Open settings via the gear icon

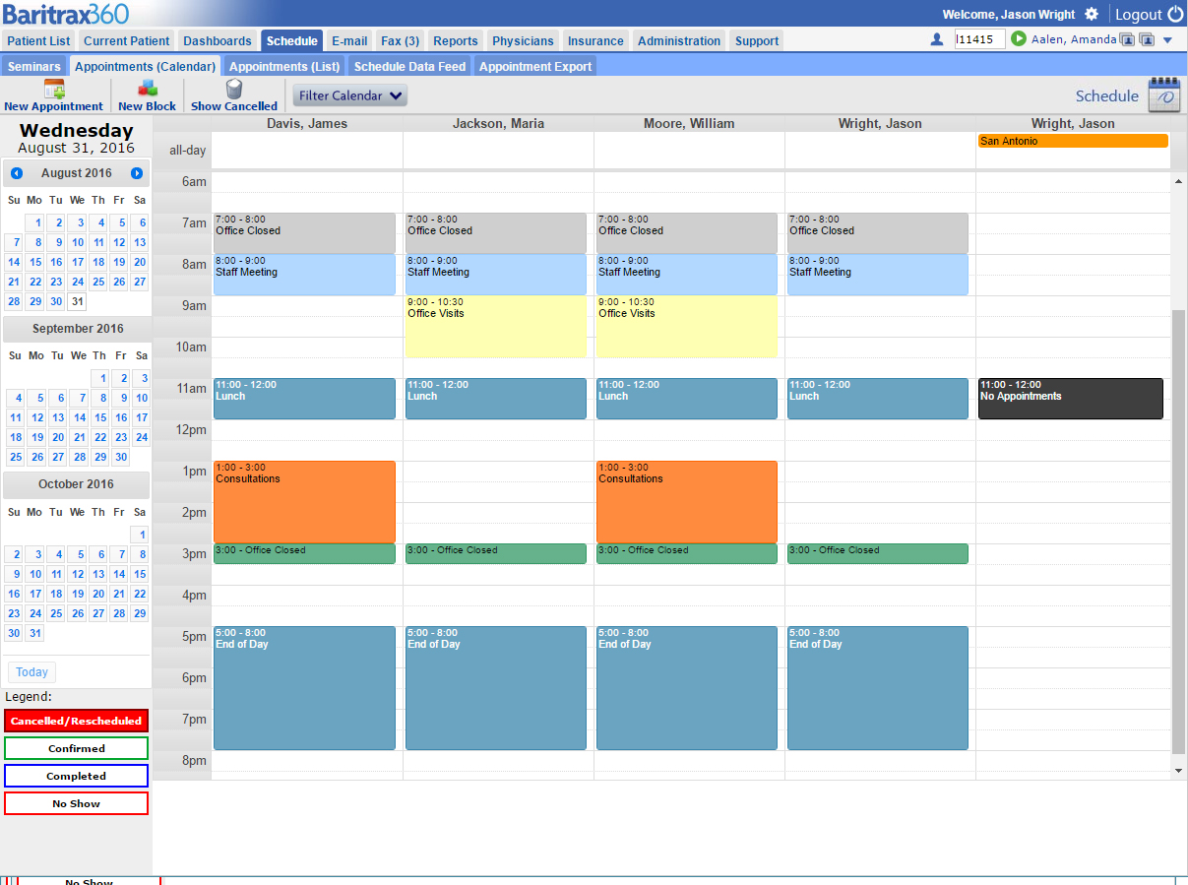click(x=1092, y=14)
